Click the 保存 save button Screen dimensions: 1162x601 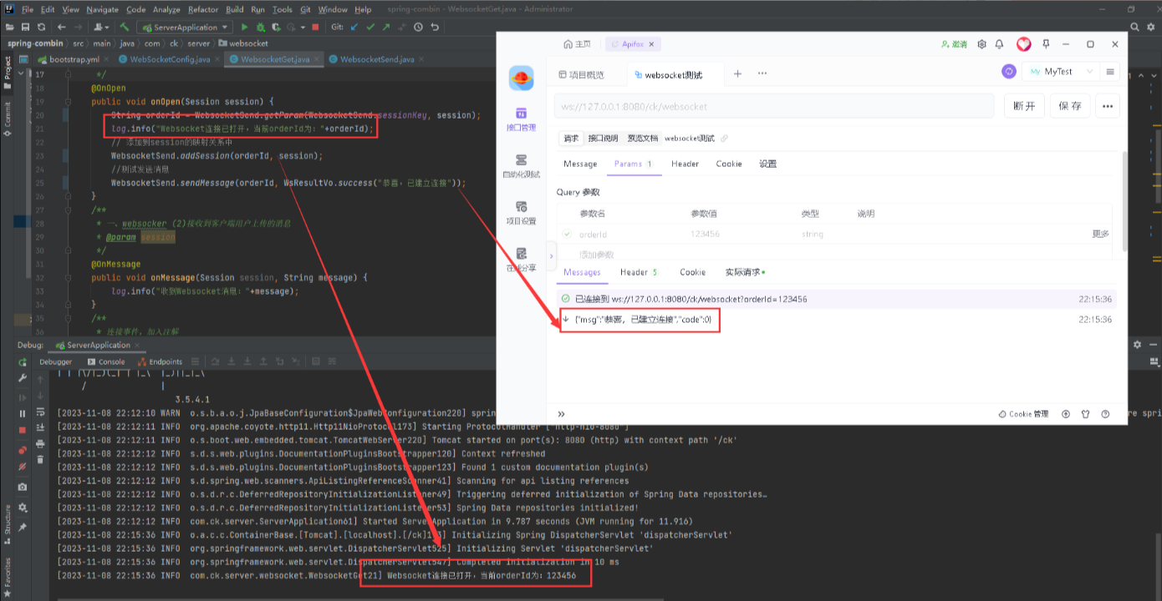coord(1070,106)
